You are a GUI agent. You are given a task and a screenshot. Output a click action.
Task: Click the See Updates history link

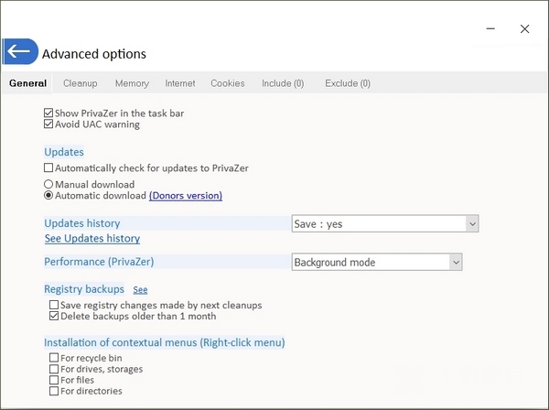click(x=92, y=239)
